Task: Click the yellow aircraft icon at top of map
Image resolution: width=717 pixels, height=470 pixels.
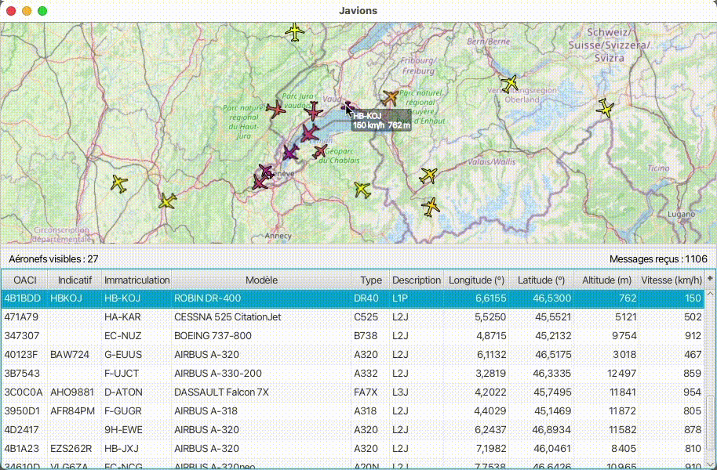Action: [295, 32]
